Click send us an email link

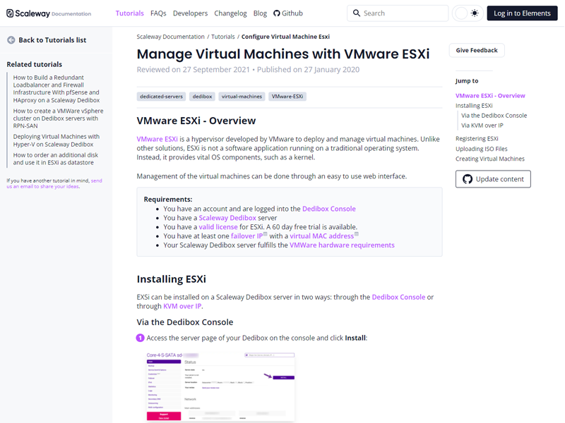coord(54,183)
